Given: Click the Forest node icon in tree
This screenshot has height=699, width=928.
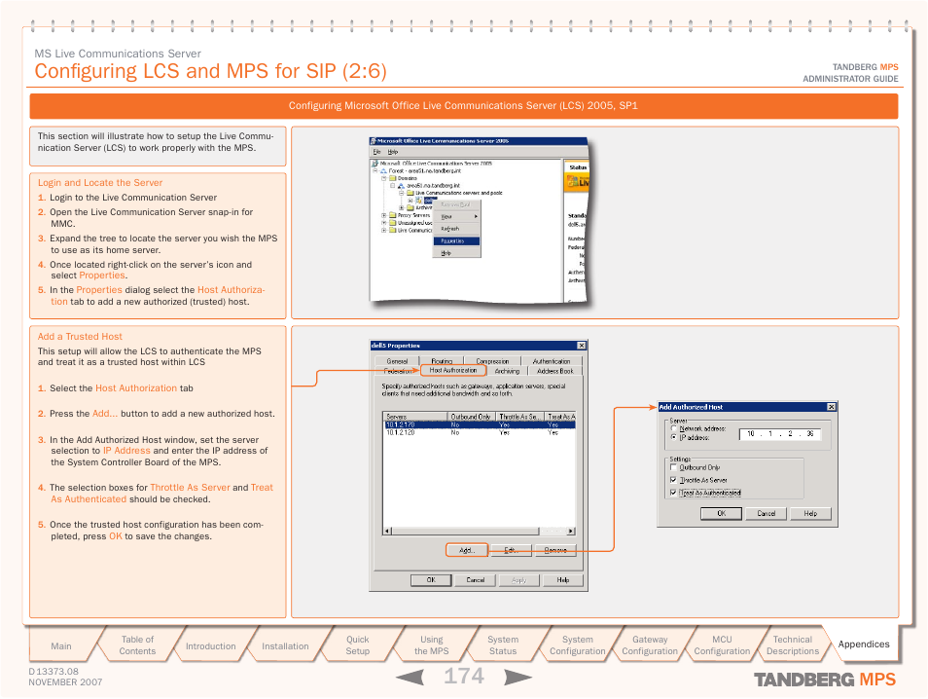Looking at the screenshot, I should click(384, 170).
